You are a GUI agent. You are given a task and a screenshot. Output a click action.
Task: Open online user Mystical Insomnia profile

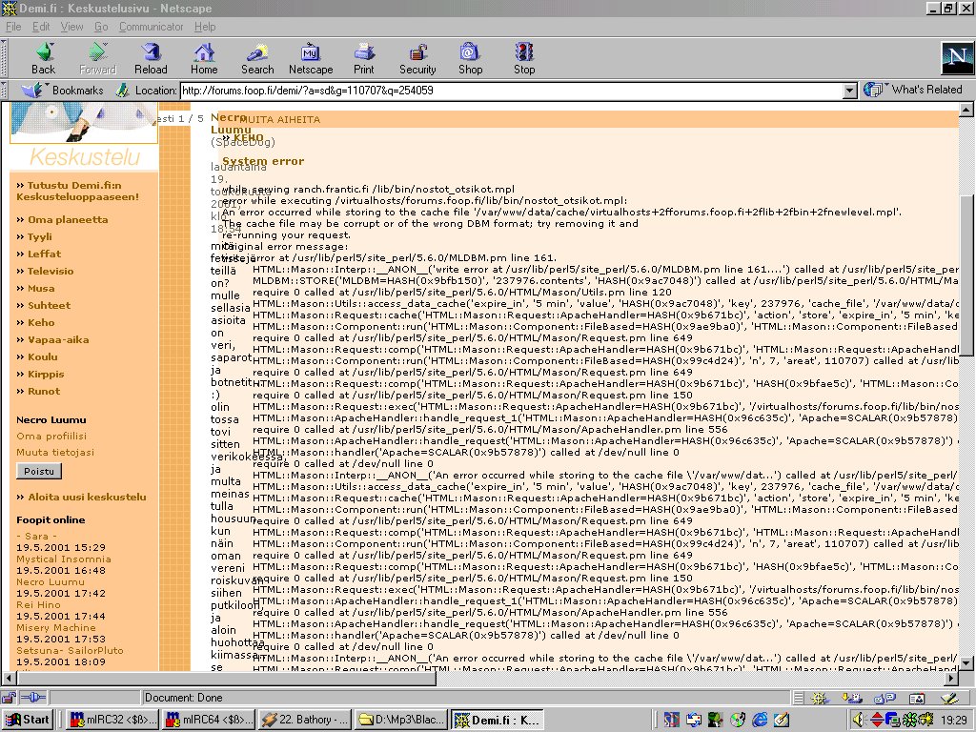[x=64, y=559]
